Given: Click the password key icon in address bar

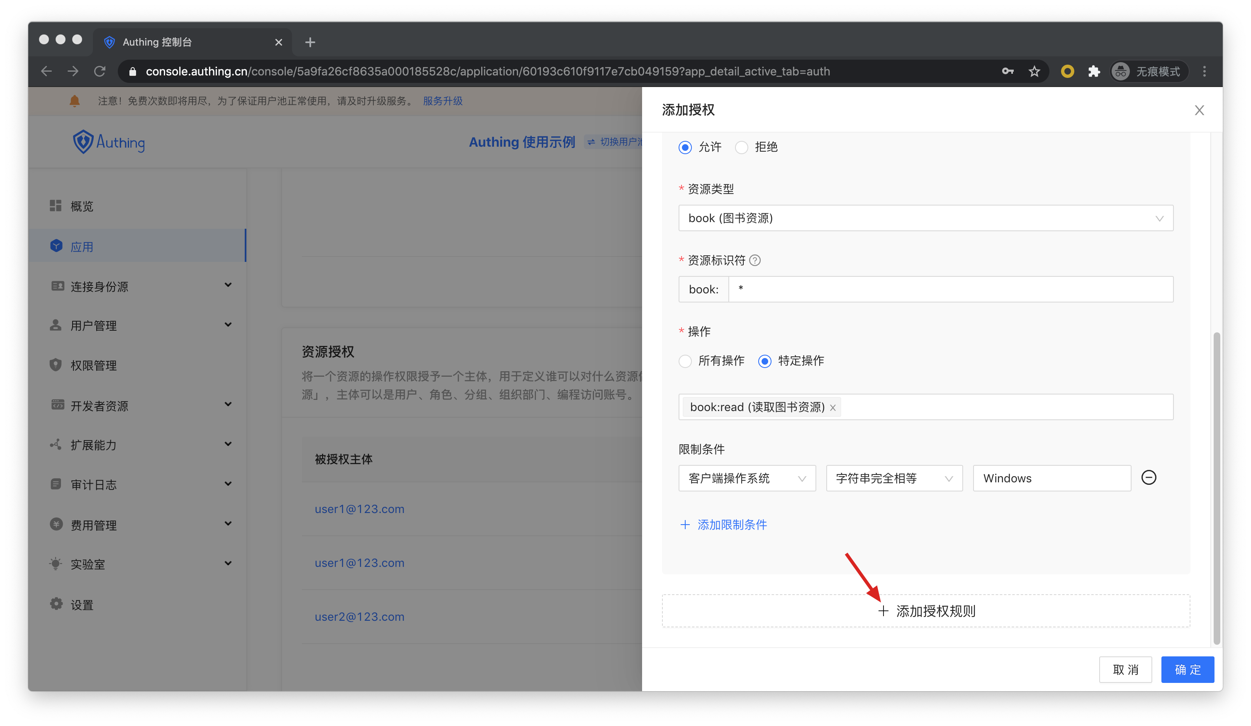Looking at the screenshot, I should (x=1007, y=71).
